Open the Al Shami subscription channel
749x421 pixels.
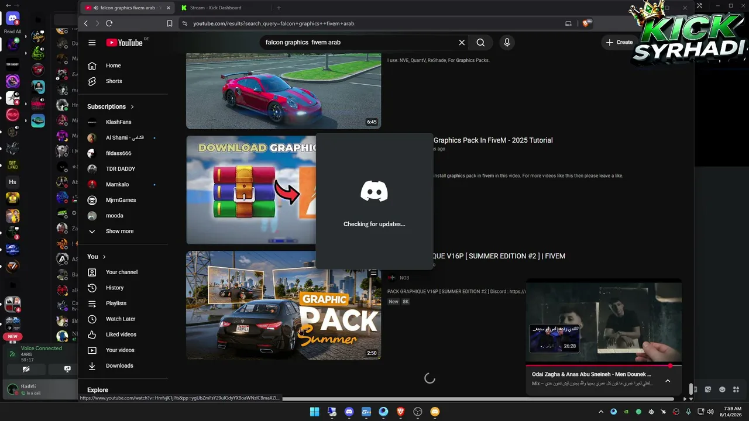(x=125, y=137)
